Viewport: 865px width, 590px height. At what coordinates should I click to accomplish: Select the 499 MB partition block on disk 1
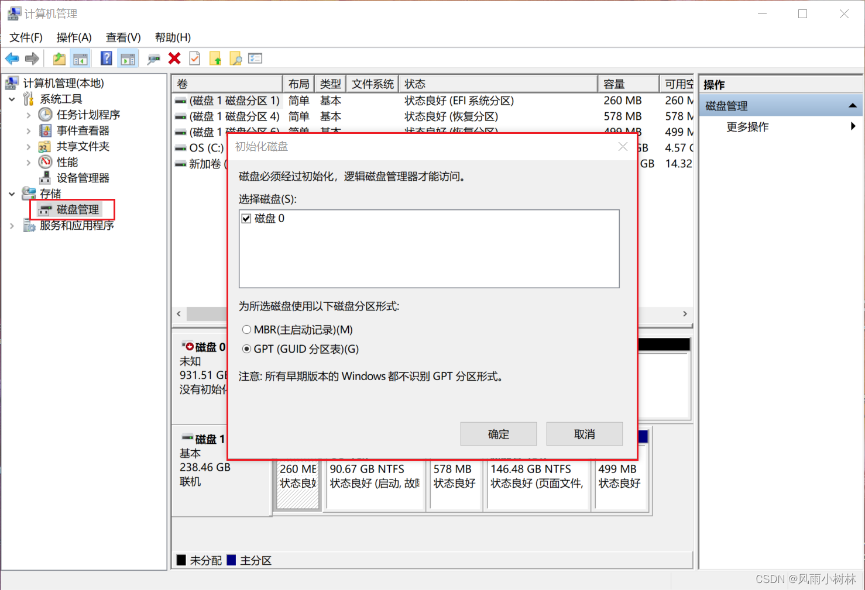(x=622, y=484)
